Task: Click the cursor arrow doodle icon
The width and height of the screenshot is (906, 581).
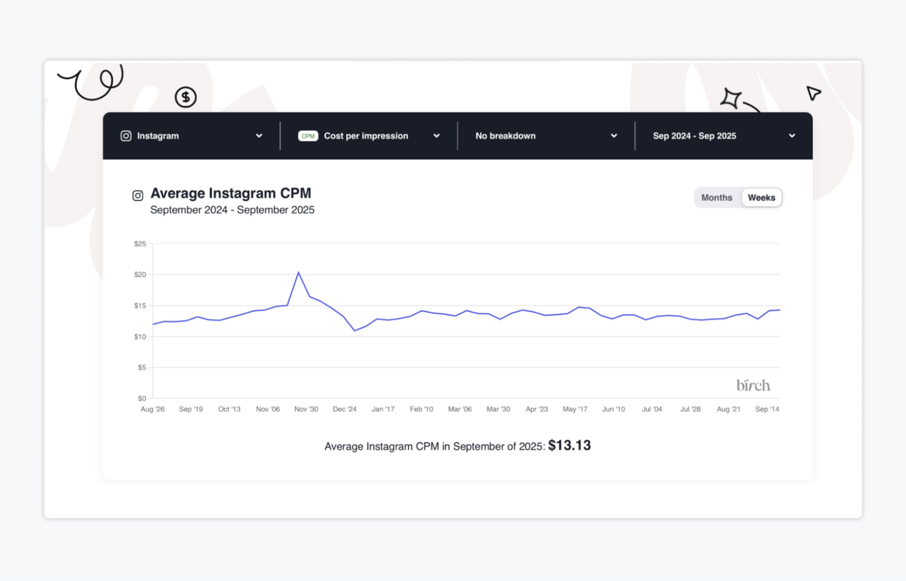Action: click(x=813, y=93)
